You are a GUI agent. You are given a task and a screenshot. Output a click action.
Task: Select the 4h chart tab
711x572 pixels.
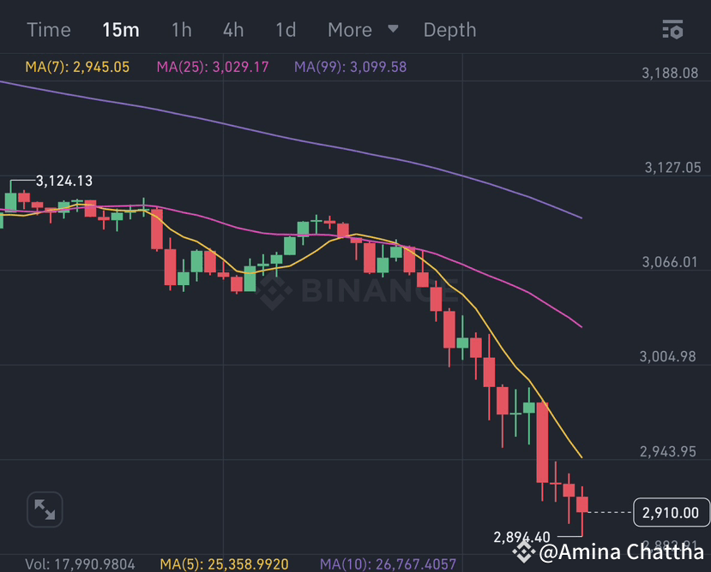coord(232,29)
